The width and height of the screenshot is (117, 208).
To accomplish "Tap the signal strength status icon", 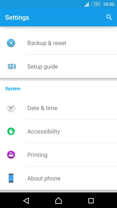I will click(86, 4).
